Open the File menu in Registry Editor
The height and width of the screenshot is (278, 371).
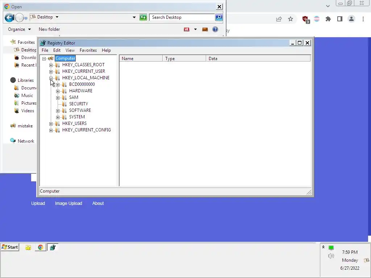(x=45, y=50)
